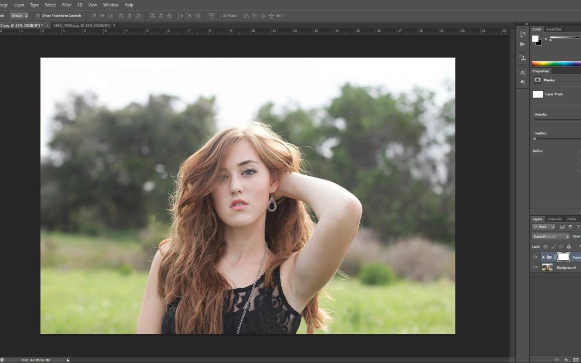Open the Filter menu
Image resolution: width=581 pixels, height=363 pixels.
(67, 5)
